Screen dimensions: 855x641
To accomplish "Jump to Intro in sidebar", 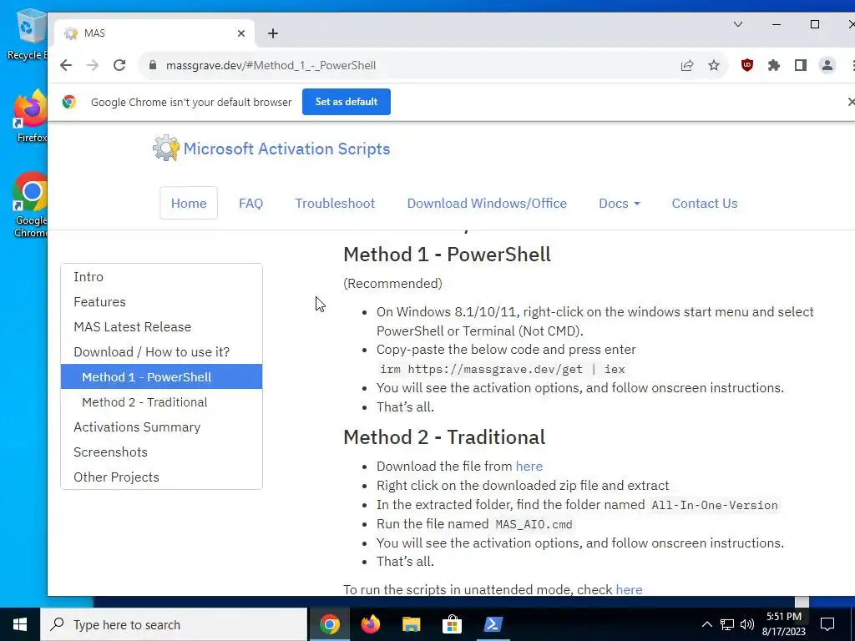I will click(x=161, y=277).
